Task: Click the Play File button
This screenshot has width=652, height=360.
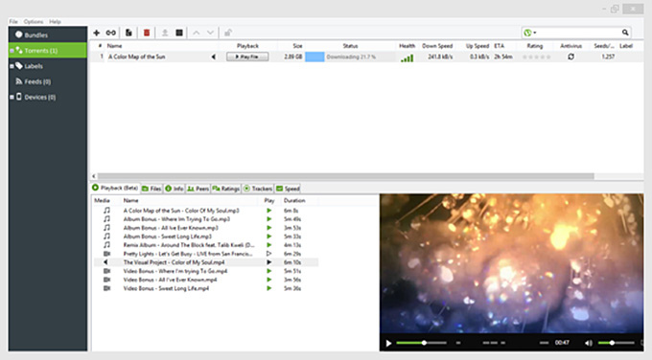Action: (x=247, y=56)
